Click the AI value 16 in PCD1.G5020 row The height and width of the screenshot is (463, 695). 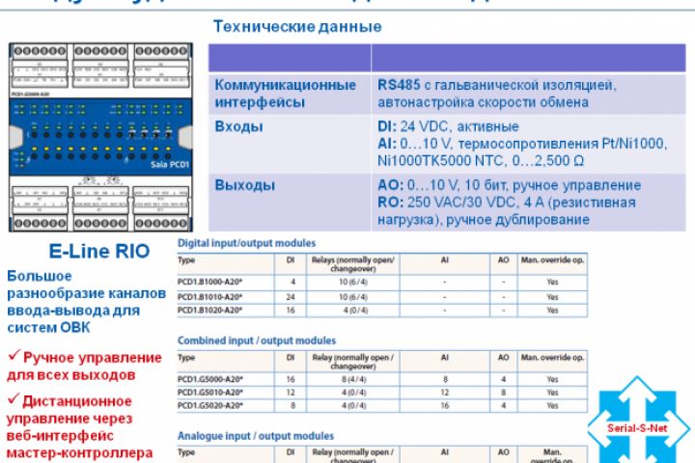point(445,405)
